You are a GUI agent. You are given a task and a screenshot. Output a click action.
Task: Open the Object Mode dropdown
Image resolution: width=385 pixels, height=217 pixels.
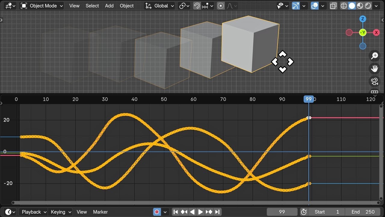(x=42, y=6)
